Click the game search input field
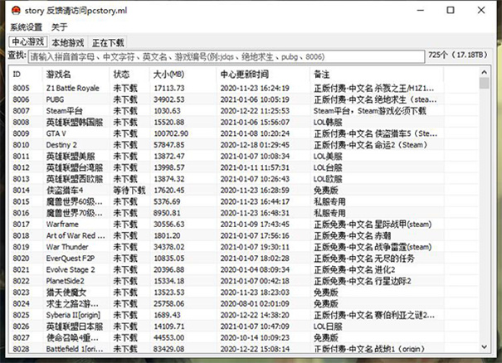502x363 pixels. (224, 57)
